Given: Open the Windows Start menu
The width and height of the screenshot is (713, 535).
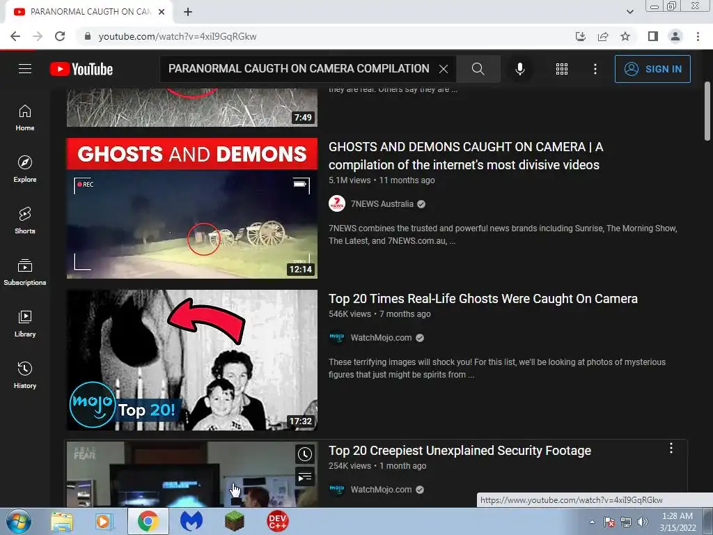Looking at the screenshot, I should click(x=18, y=521).
